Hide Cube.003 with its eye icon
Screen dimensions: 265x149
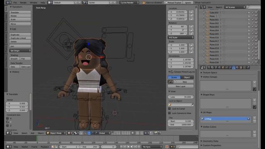(x=249, y=12)
